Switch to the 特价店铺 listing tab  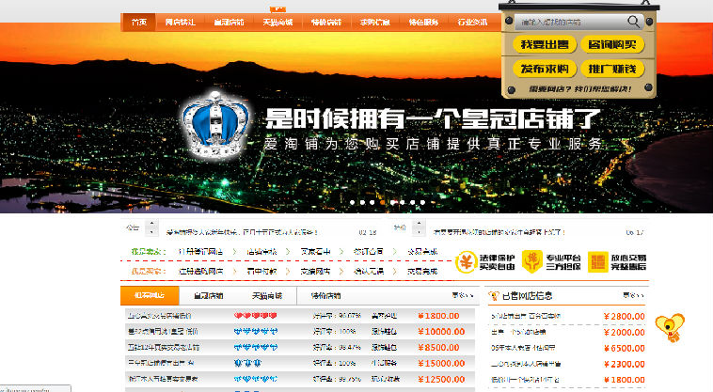tap(325, 296)
